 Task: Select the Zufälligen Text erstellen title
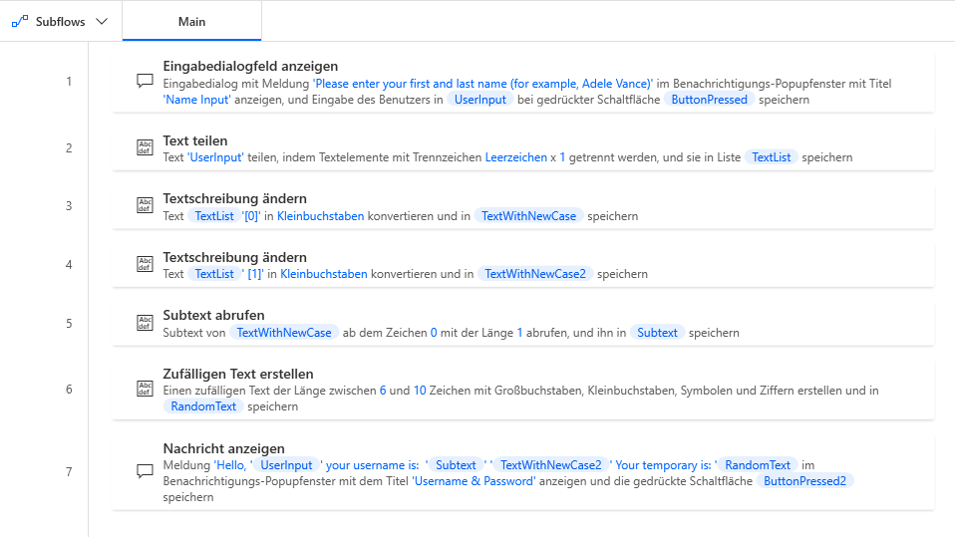tap(238, 374)
